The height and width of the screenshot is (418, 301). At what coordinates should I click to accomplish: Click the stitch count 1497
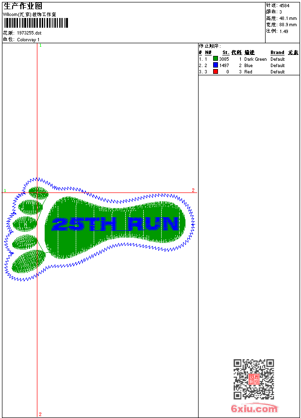point(224,65)
